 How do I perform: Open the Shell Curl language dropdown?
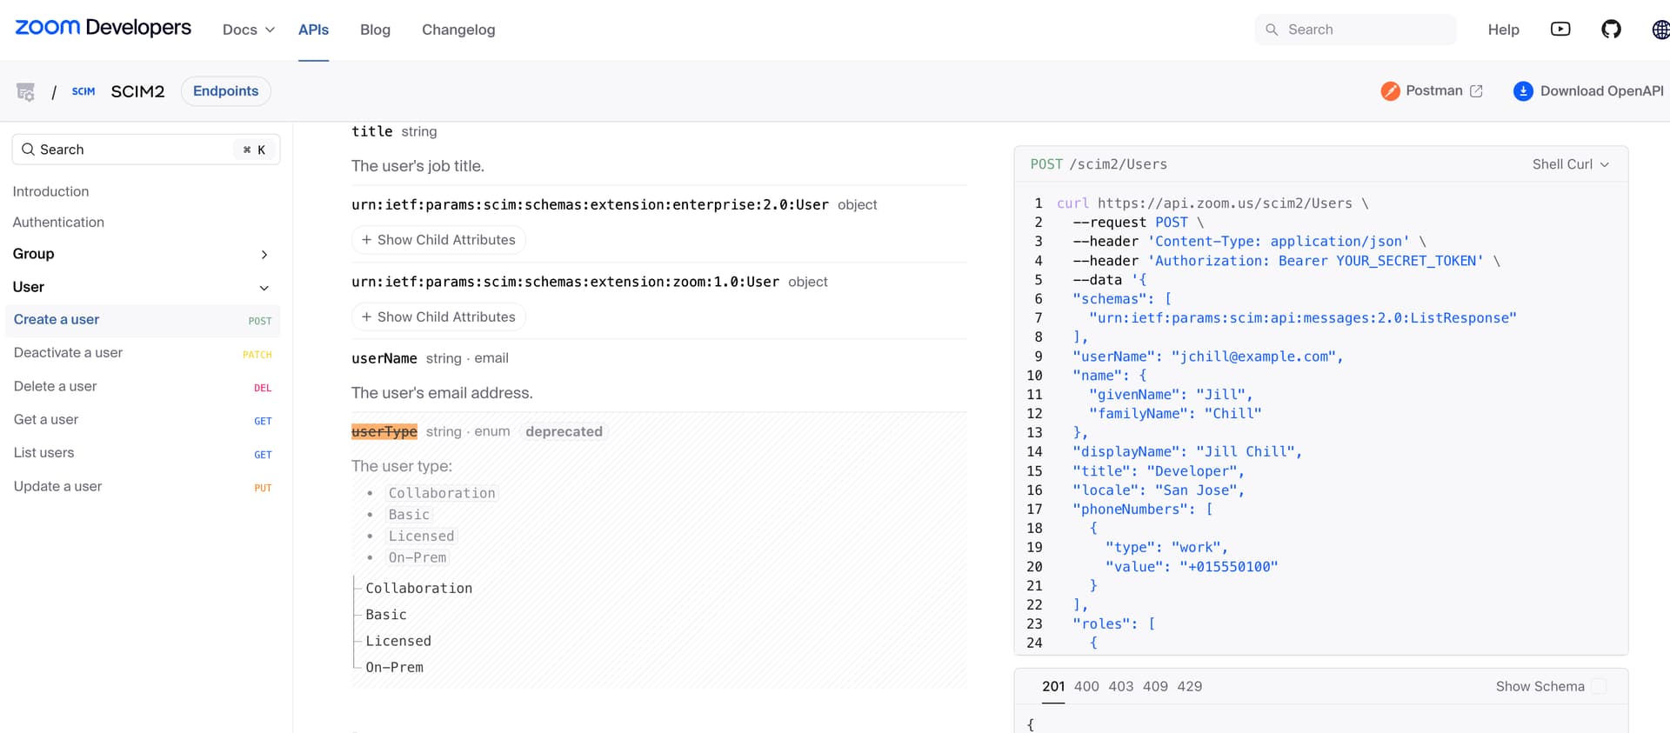click(x=1570, y=164)
